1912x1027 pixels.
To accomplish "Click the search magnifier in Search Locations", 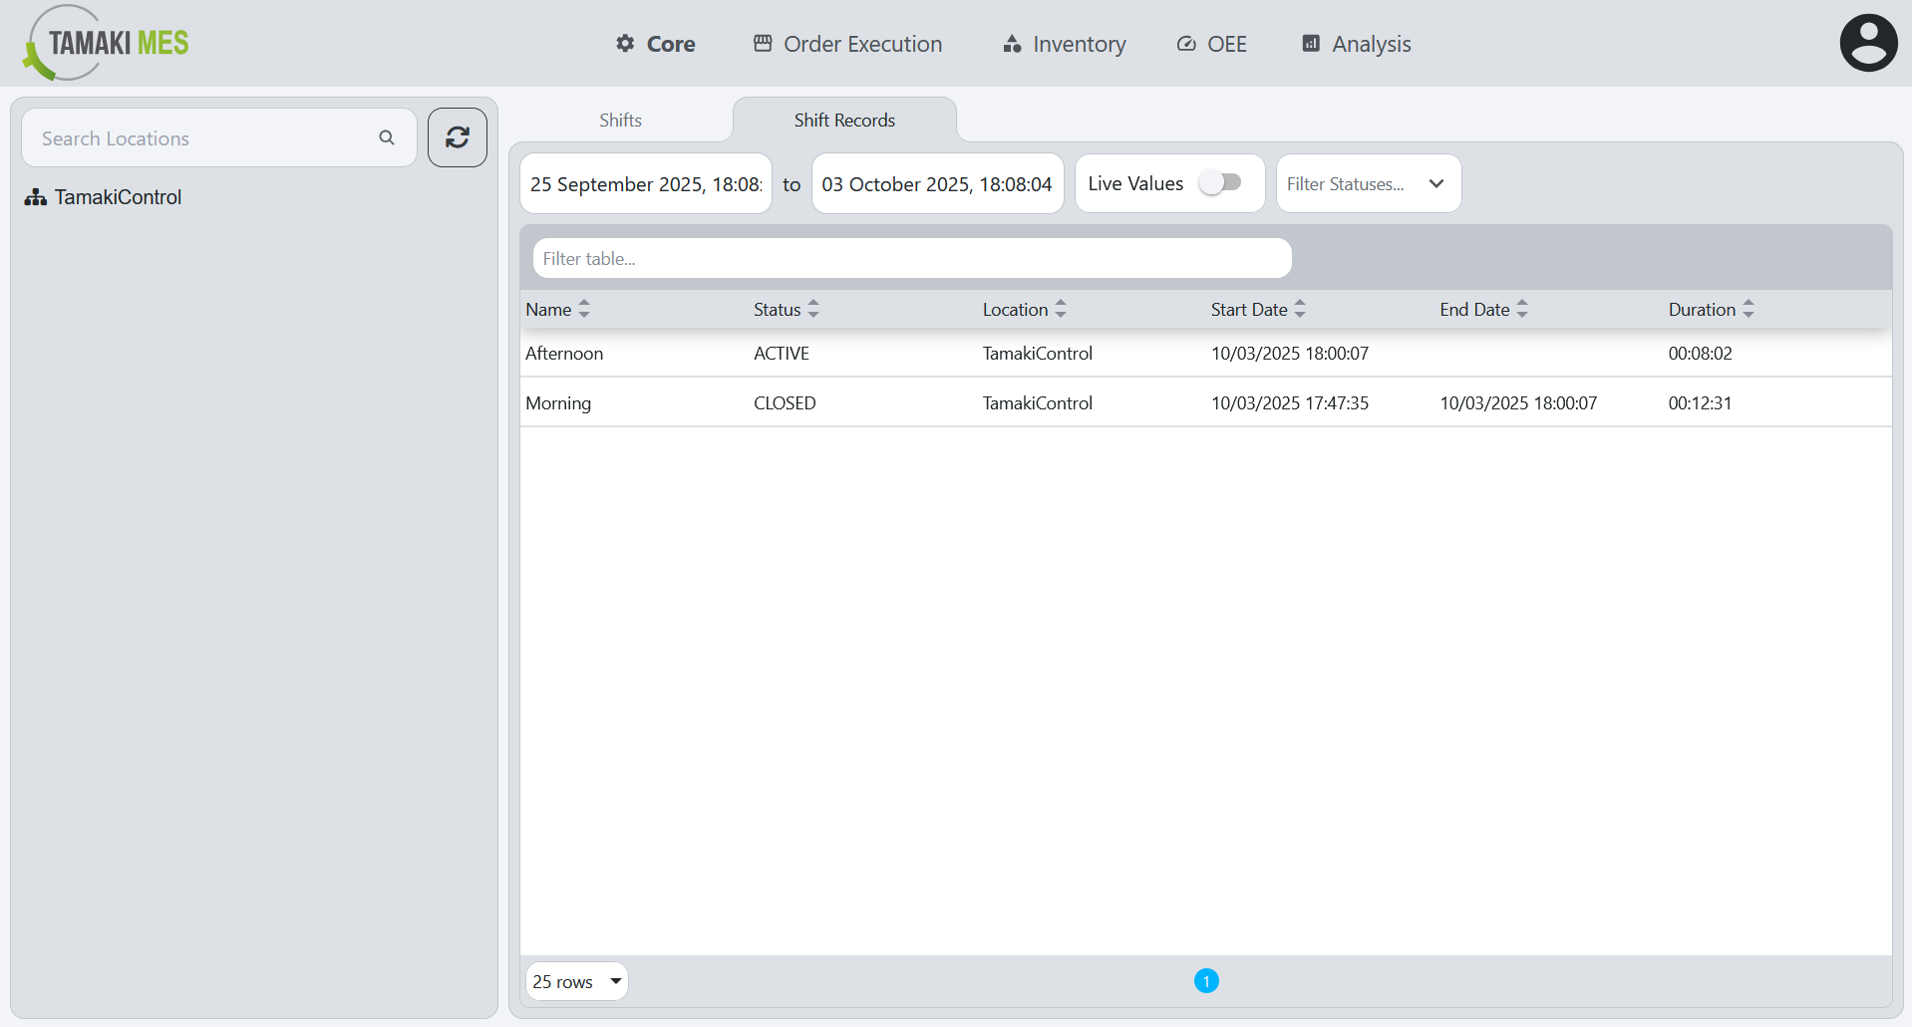I will coord(387,137).
